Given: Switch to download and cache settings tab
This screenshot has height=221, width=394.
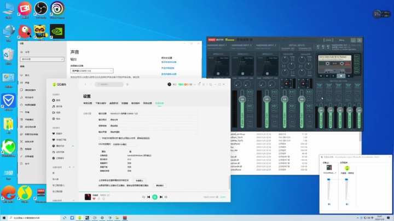Looking at the screenshot, I should pyautogui.click(x=101, y=103).
